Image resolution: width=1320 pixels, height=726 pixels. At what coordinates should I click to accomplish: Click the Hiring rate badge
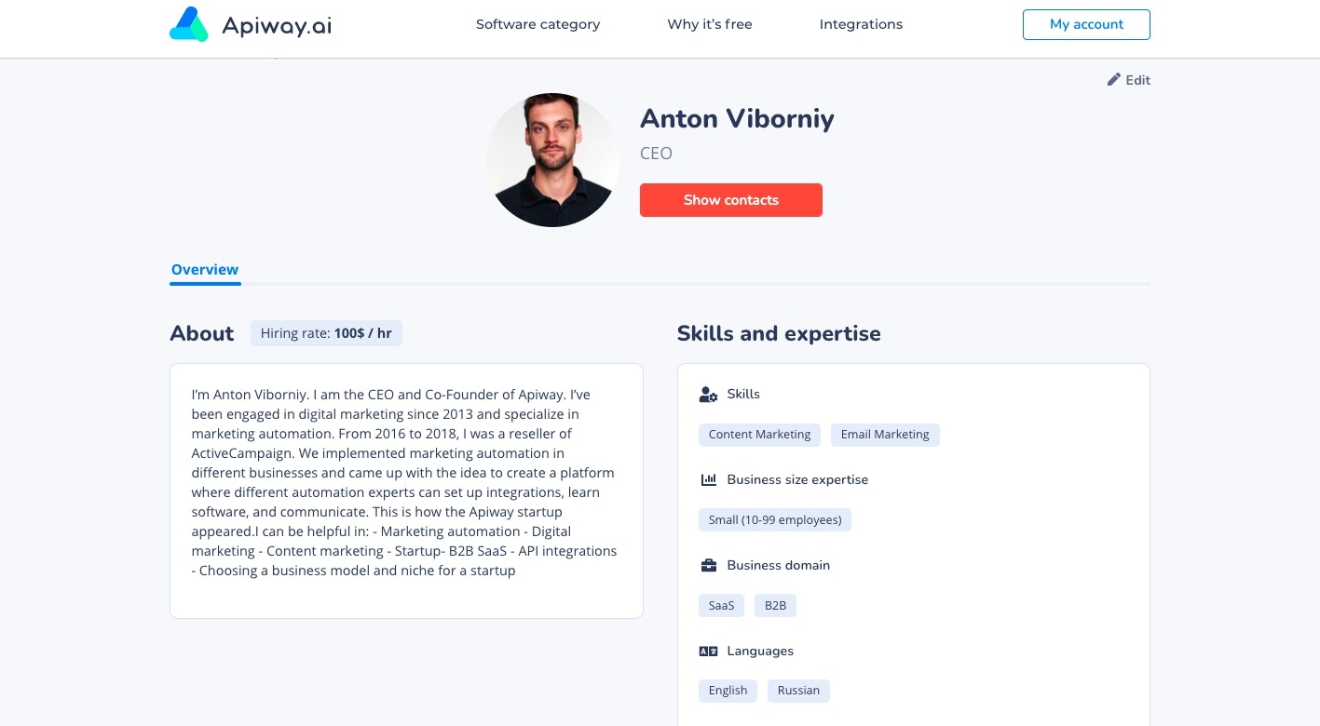[x=326, y=333]
